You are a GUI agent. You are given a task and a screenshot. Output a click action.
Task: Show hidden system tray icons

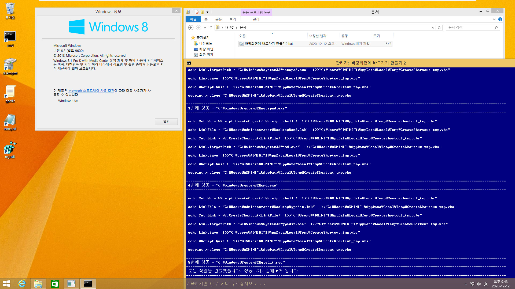[466, 284]
